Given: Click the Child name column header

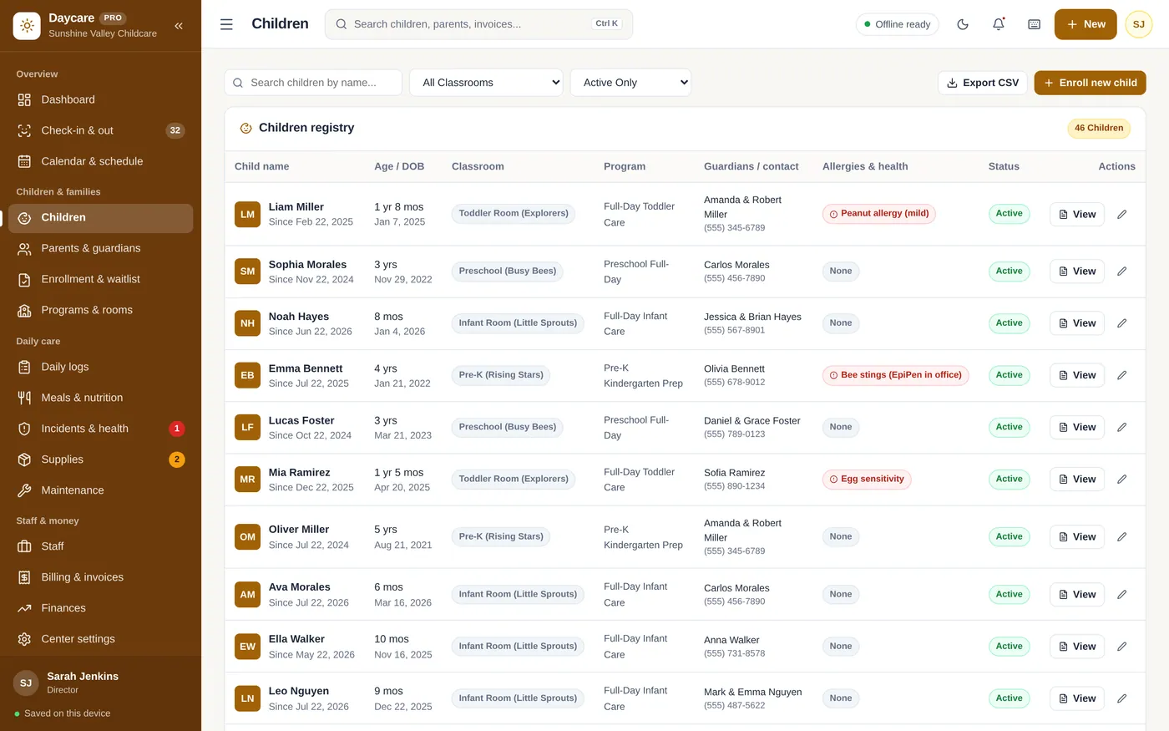Looking at the screenshot, I should tap(262, 166).
